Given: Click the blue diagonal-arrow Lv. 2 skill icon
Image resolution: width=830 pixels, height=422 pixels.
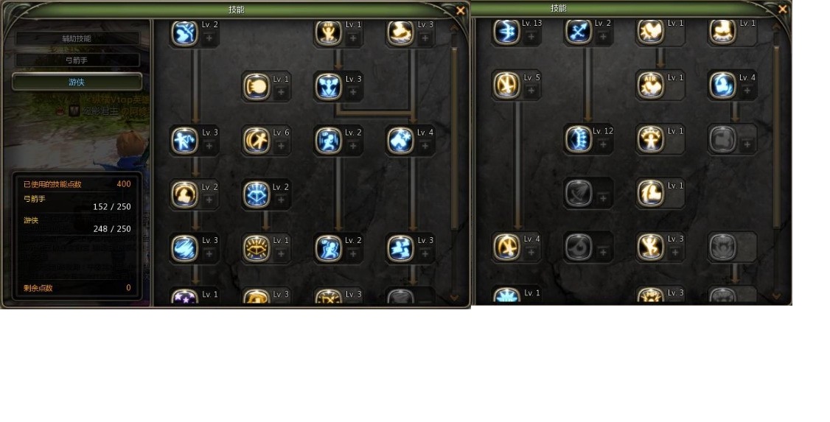Looking at the screenshot, I should pyautogui.click(x=579, y=31).
